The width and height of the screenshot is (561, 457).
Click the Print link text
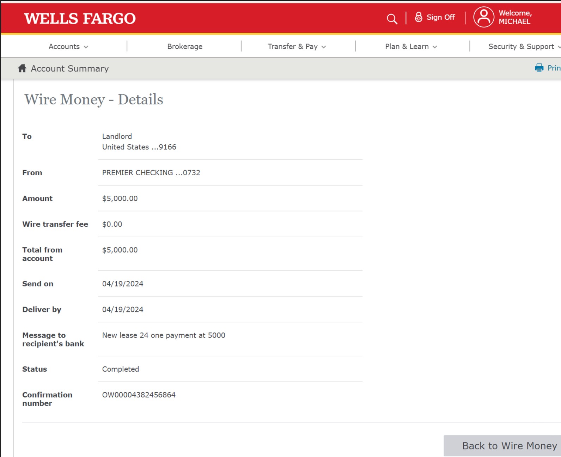point(554,68)
